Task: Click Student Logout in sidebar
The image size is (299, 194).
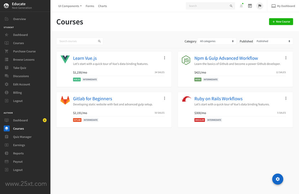Action: (18, 101)
